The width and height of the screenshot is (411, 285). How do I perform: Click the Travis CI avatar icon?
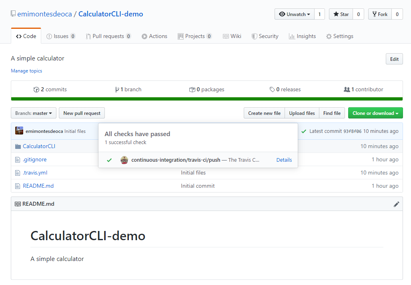[124, 160]
